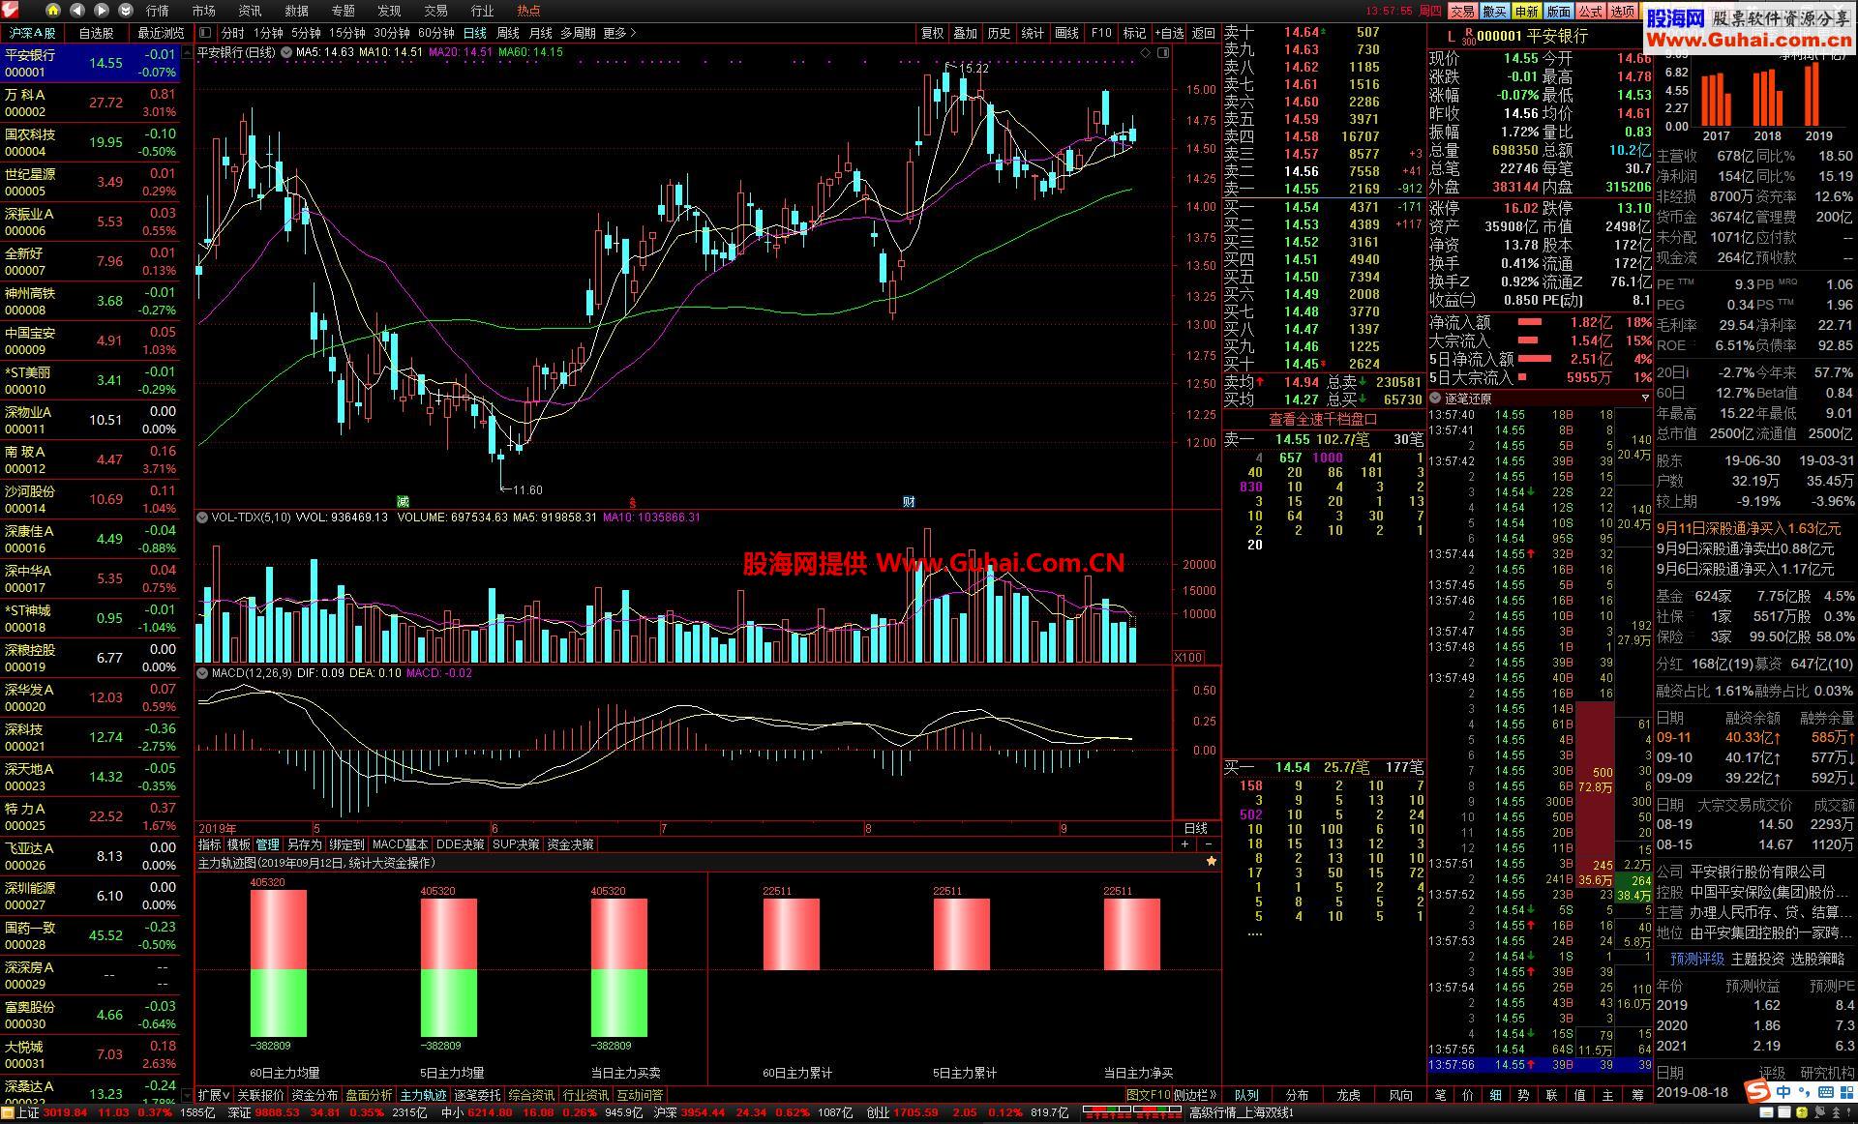Switch chart period to 周线

click(508, 33)
